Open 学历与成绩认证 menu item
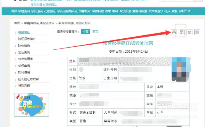The image size is (205, 127). [68, 11]
